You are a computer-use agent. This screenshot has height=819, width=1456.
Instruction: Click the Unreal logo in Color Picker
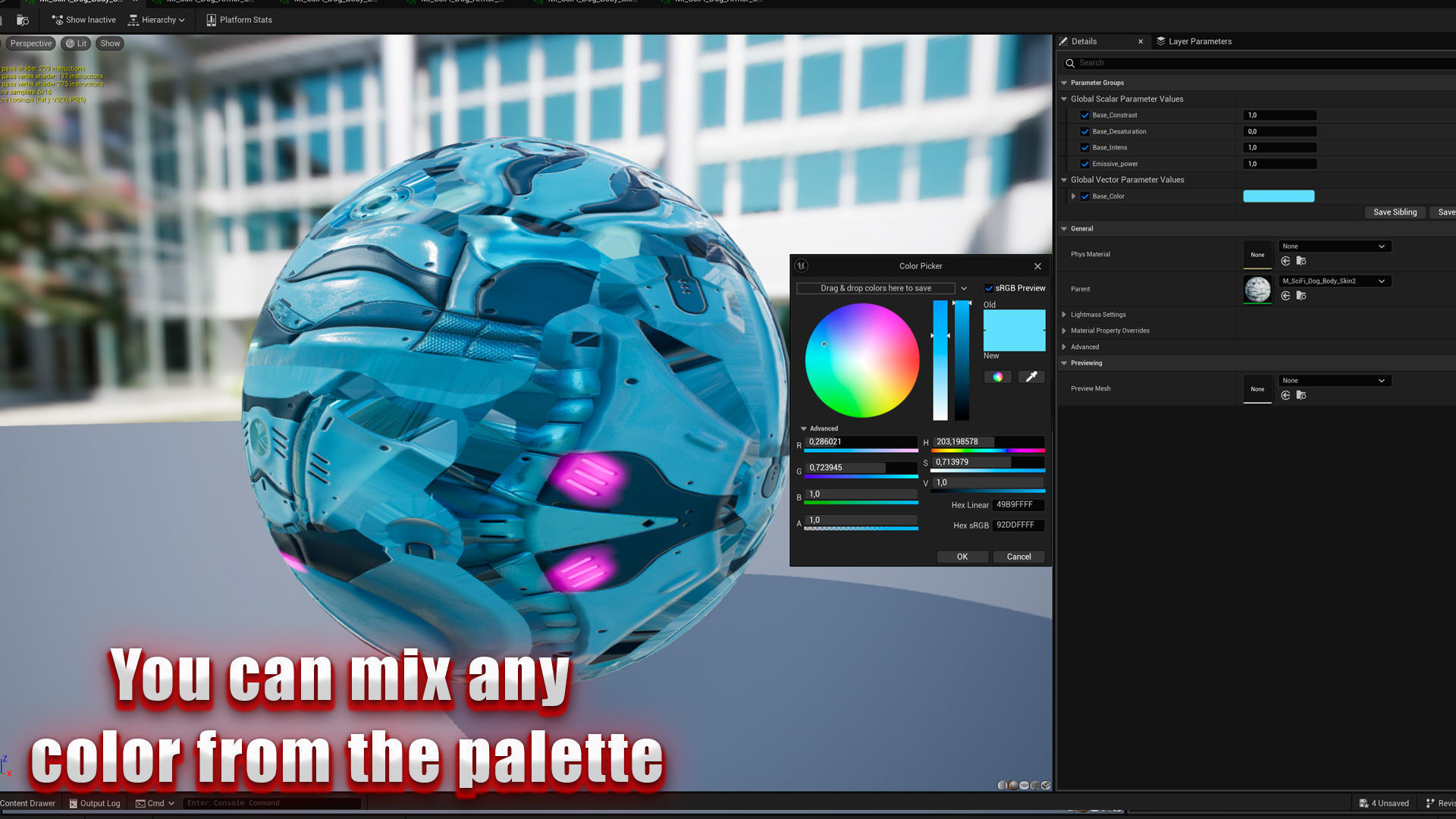pyautogui.click(x=802, y=265)
